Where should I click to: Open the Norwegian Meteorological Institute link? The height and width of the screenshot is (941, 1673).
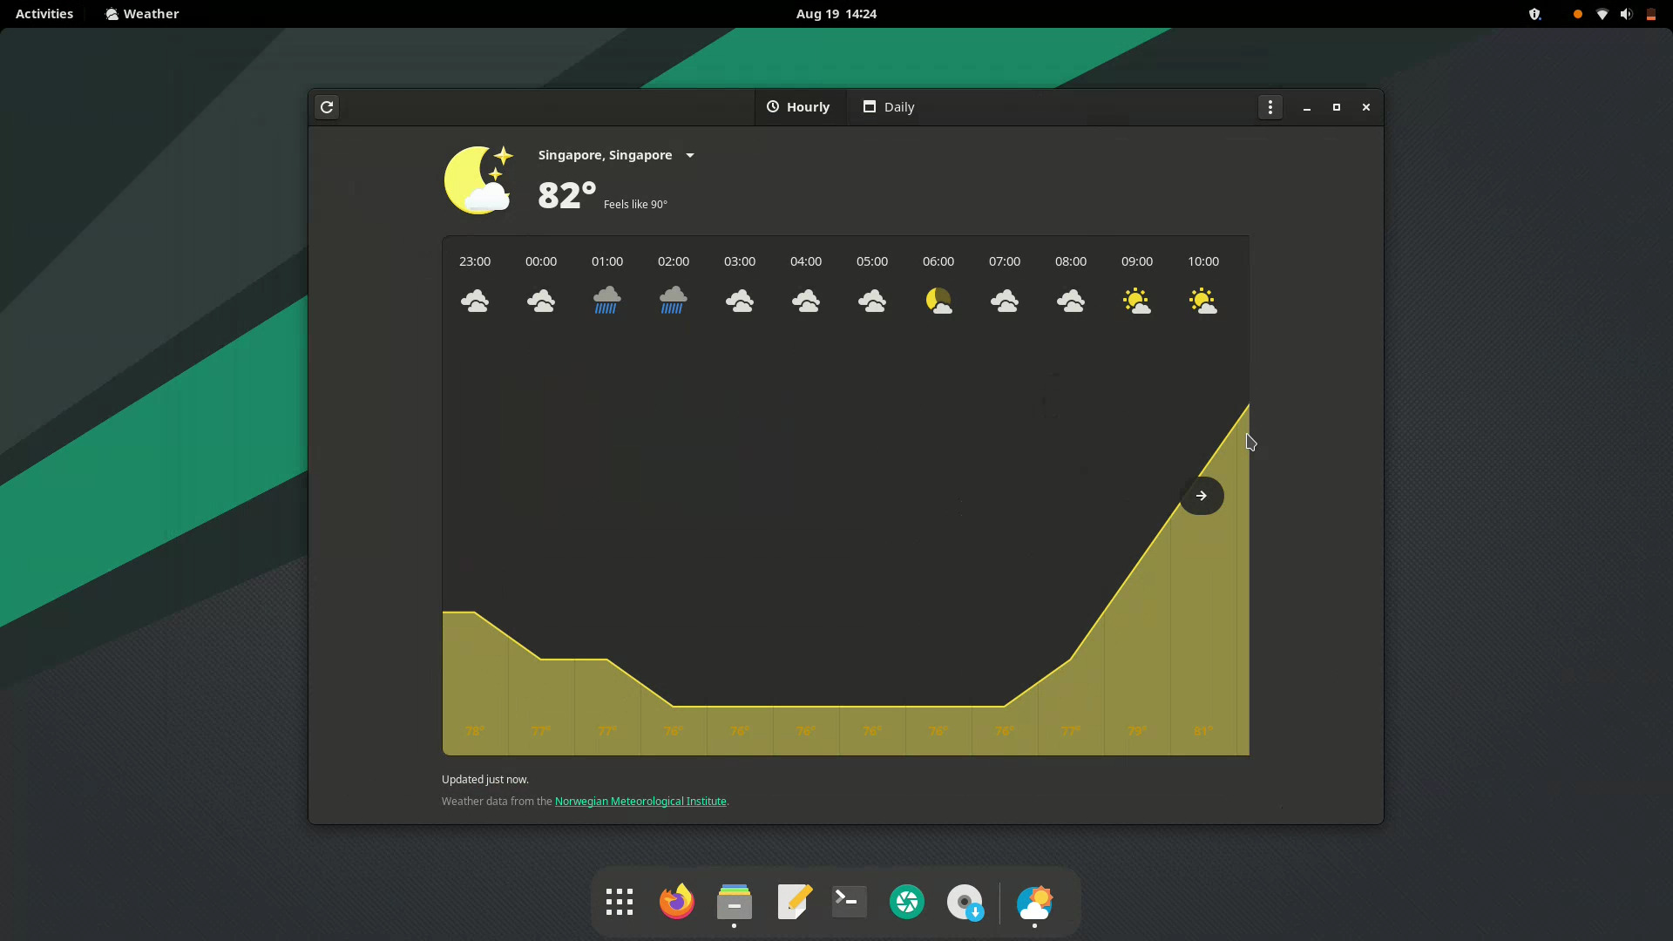coord(640,802)
